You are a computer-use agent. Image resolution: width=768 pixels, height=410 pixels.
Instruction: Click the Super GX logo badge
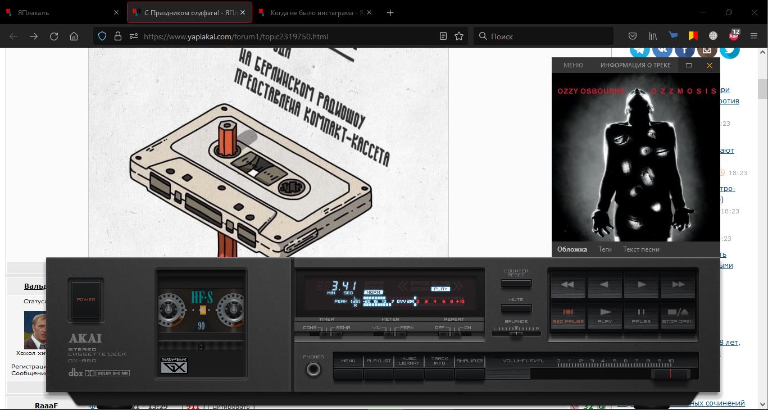point(174,365)
